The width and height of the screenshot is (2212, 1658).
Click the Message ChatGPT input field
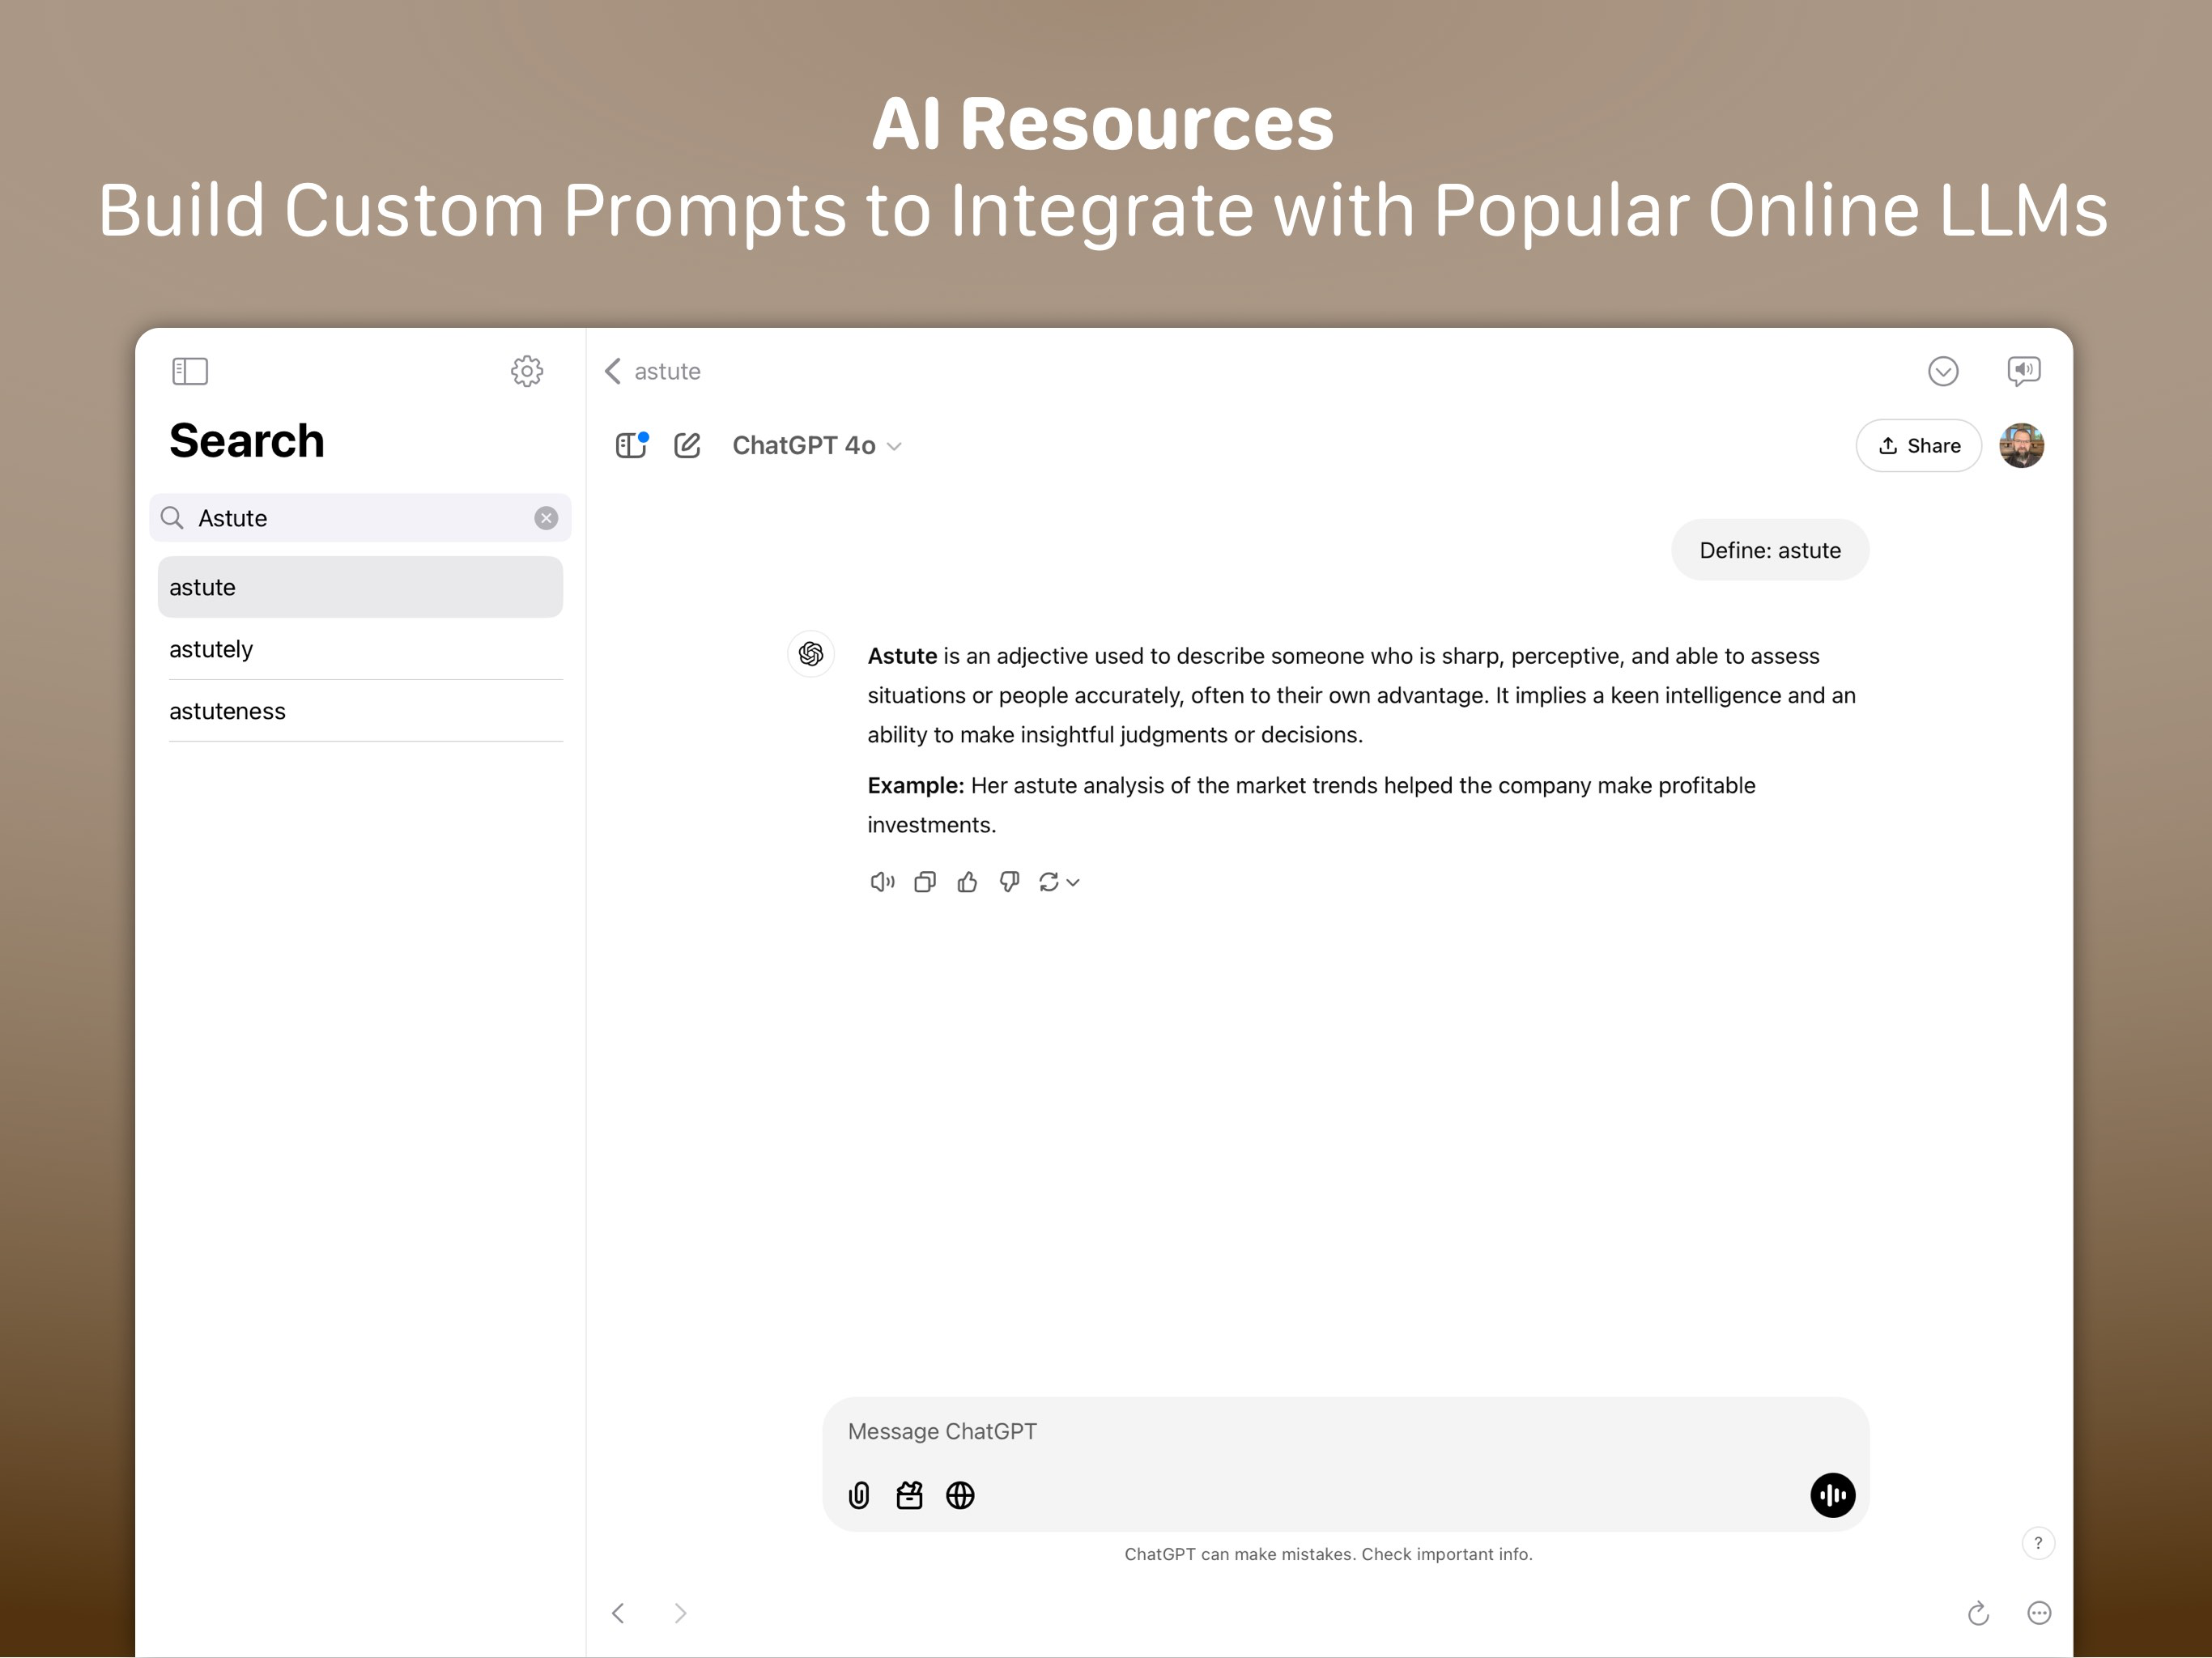(x=1300, y=1431)
